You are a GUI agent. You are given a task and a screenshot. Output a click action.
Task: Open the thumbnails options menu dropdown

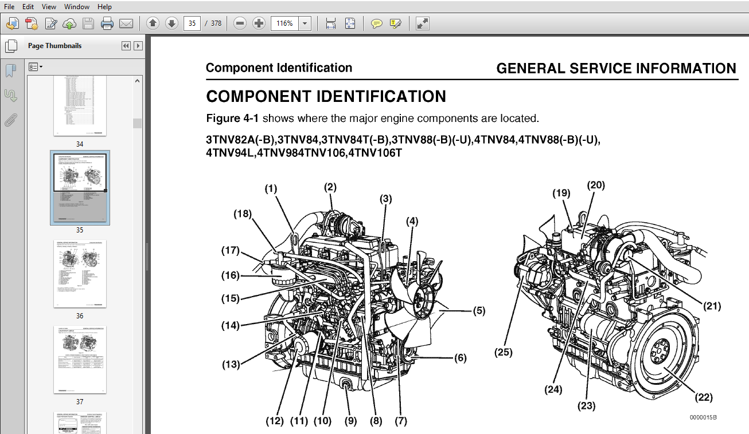point(36,67)
